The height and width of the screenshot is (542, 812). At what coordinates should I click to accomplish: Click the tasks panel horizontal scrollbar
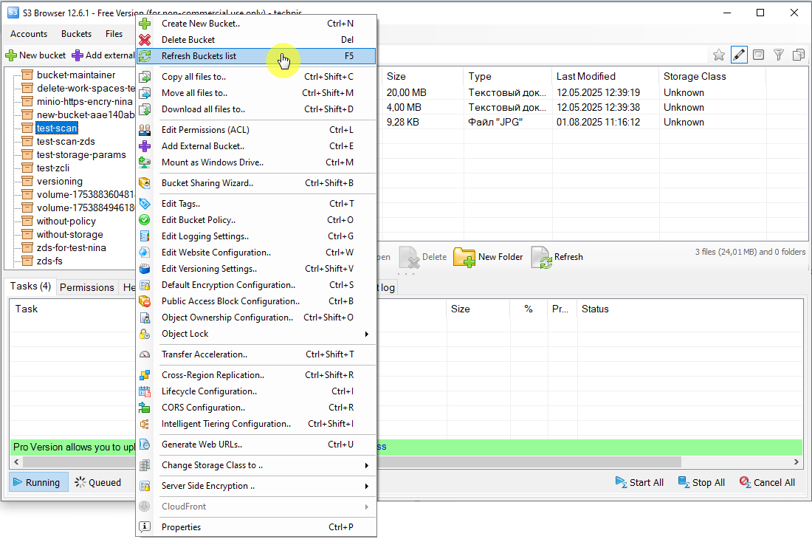(x=352, y=462)
